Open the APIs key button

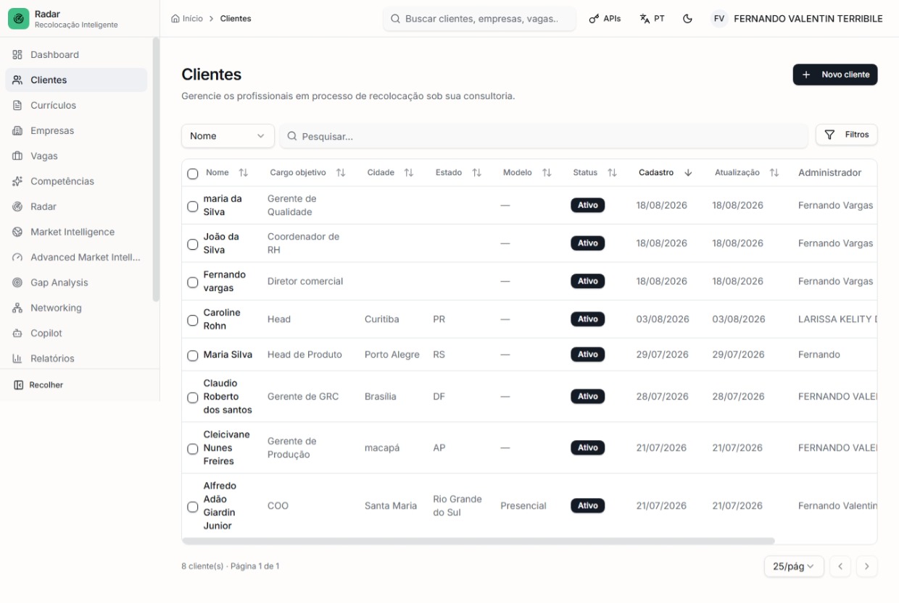[605, 19]
